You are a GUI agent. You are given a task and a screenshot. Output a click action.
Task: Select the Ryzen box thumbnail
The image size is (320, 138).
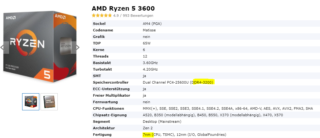(x=31, y=102)
